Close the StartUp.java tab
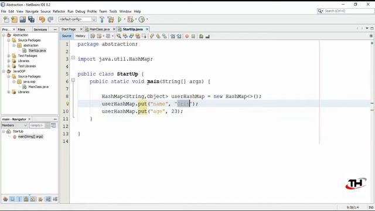This screenshot has height=211, width=375. pos(147,29)
